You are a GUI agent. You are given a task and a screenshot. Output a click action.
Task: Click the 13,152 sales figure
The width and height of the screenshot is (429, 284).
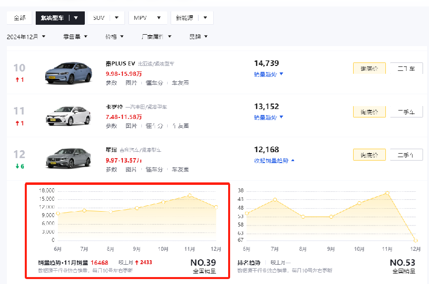click(266, 107)
